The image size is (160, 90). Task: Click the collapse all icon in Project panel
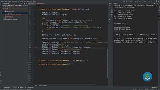(22, 3)
